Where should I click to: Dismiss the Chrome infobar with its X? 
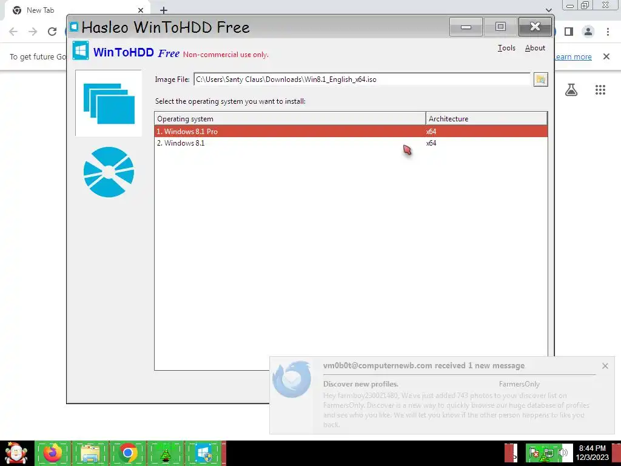tap(606, 56)
